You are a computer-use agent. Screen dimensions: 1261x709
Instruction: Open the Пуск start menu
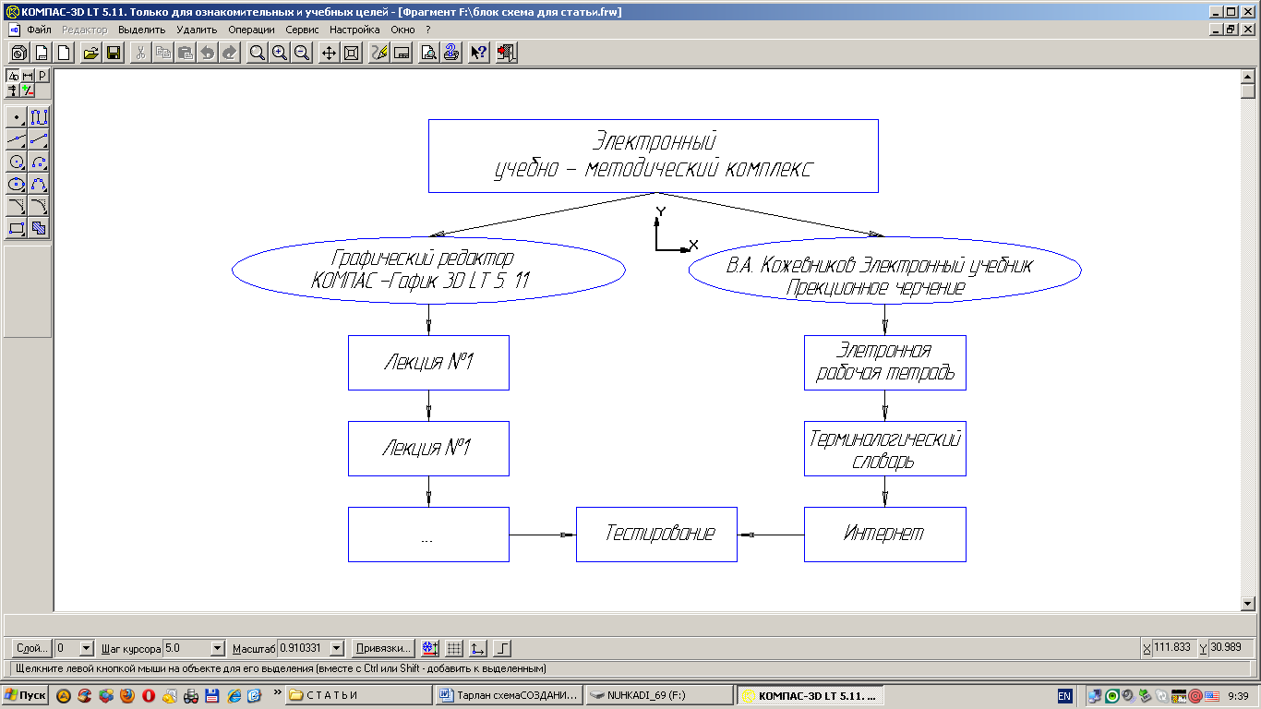pyautogui.click(x=26, y=695)
